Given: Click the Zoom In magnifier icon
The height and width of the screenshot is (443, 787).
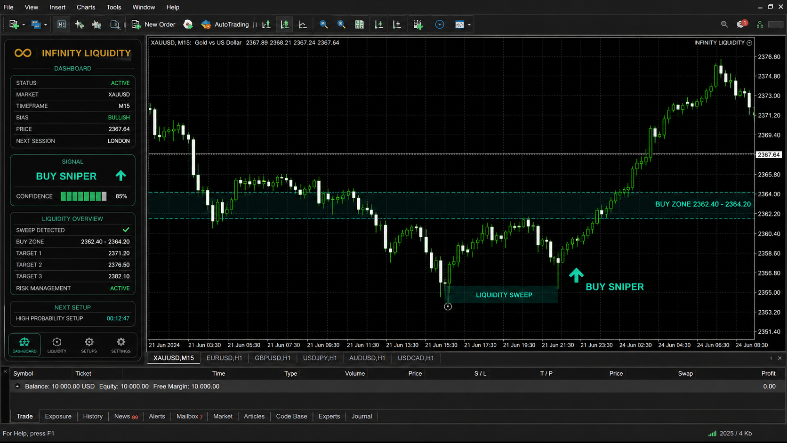Looking at the screenshot, I should pyautogui.click(x=323, y=24).
